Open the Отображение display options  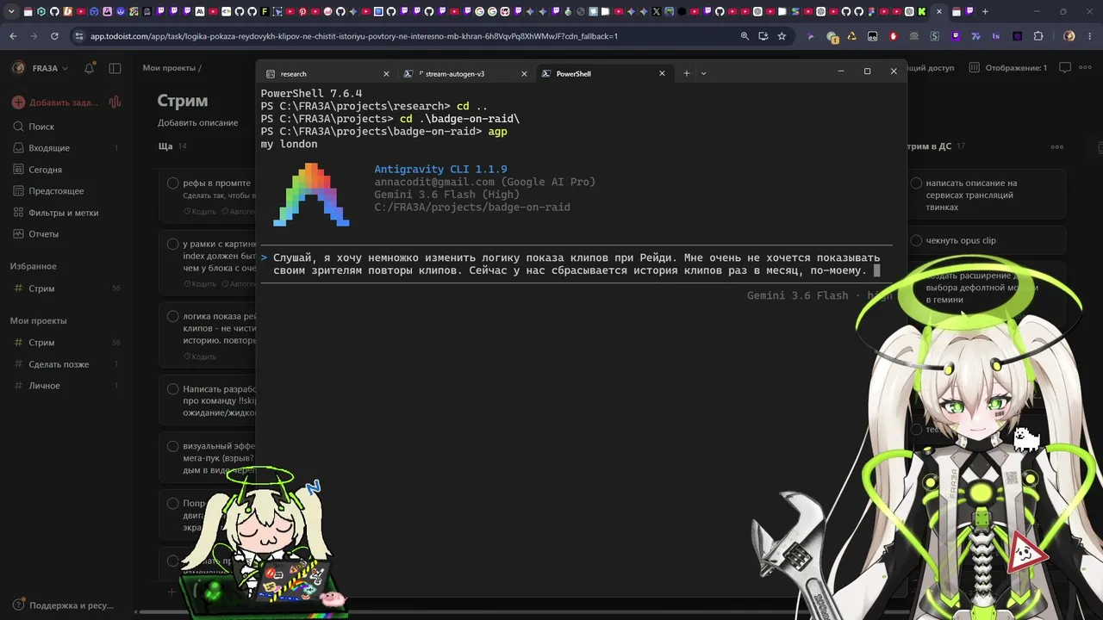tap(1008, 68)
